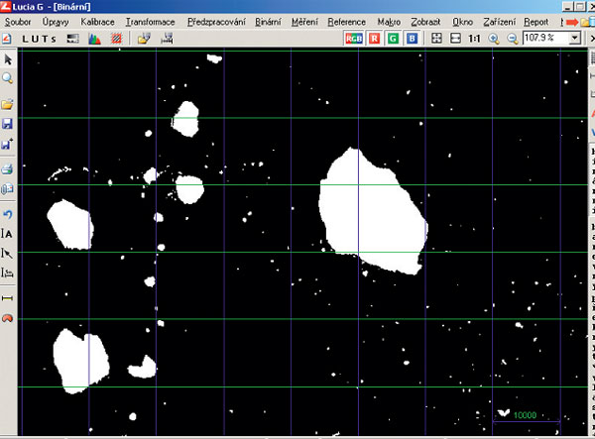Click the LUTs button in toolbar
Screen dimensions: 595x439
pos(39,38)
